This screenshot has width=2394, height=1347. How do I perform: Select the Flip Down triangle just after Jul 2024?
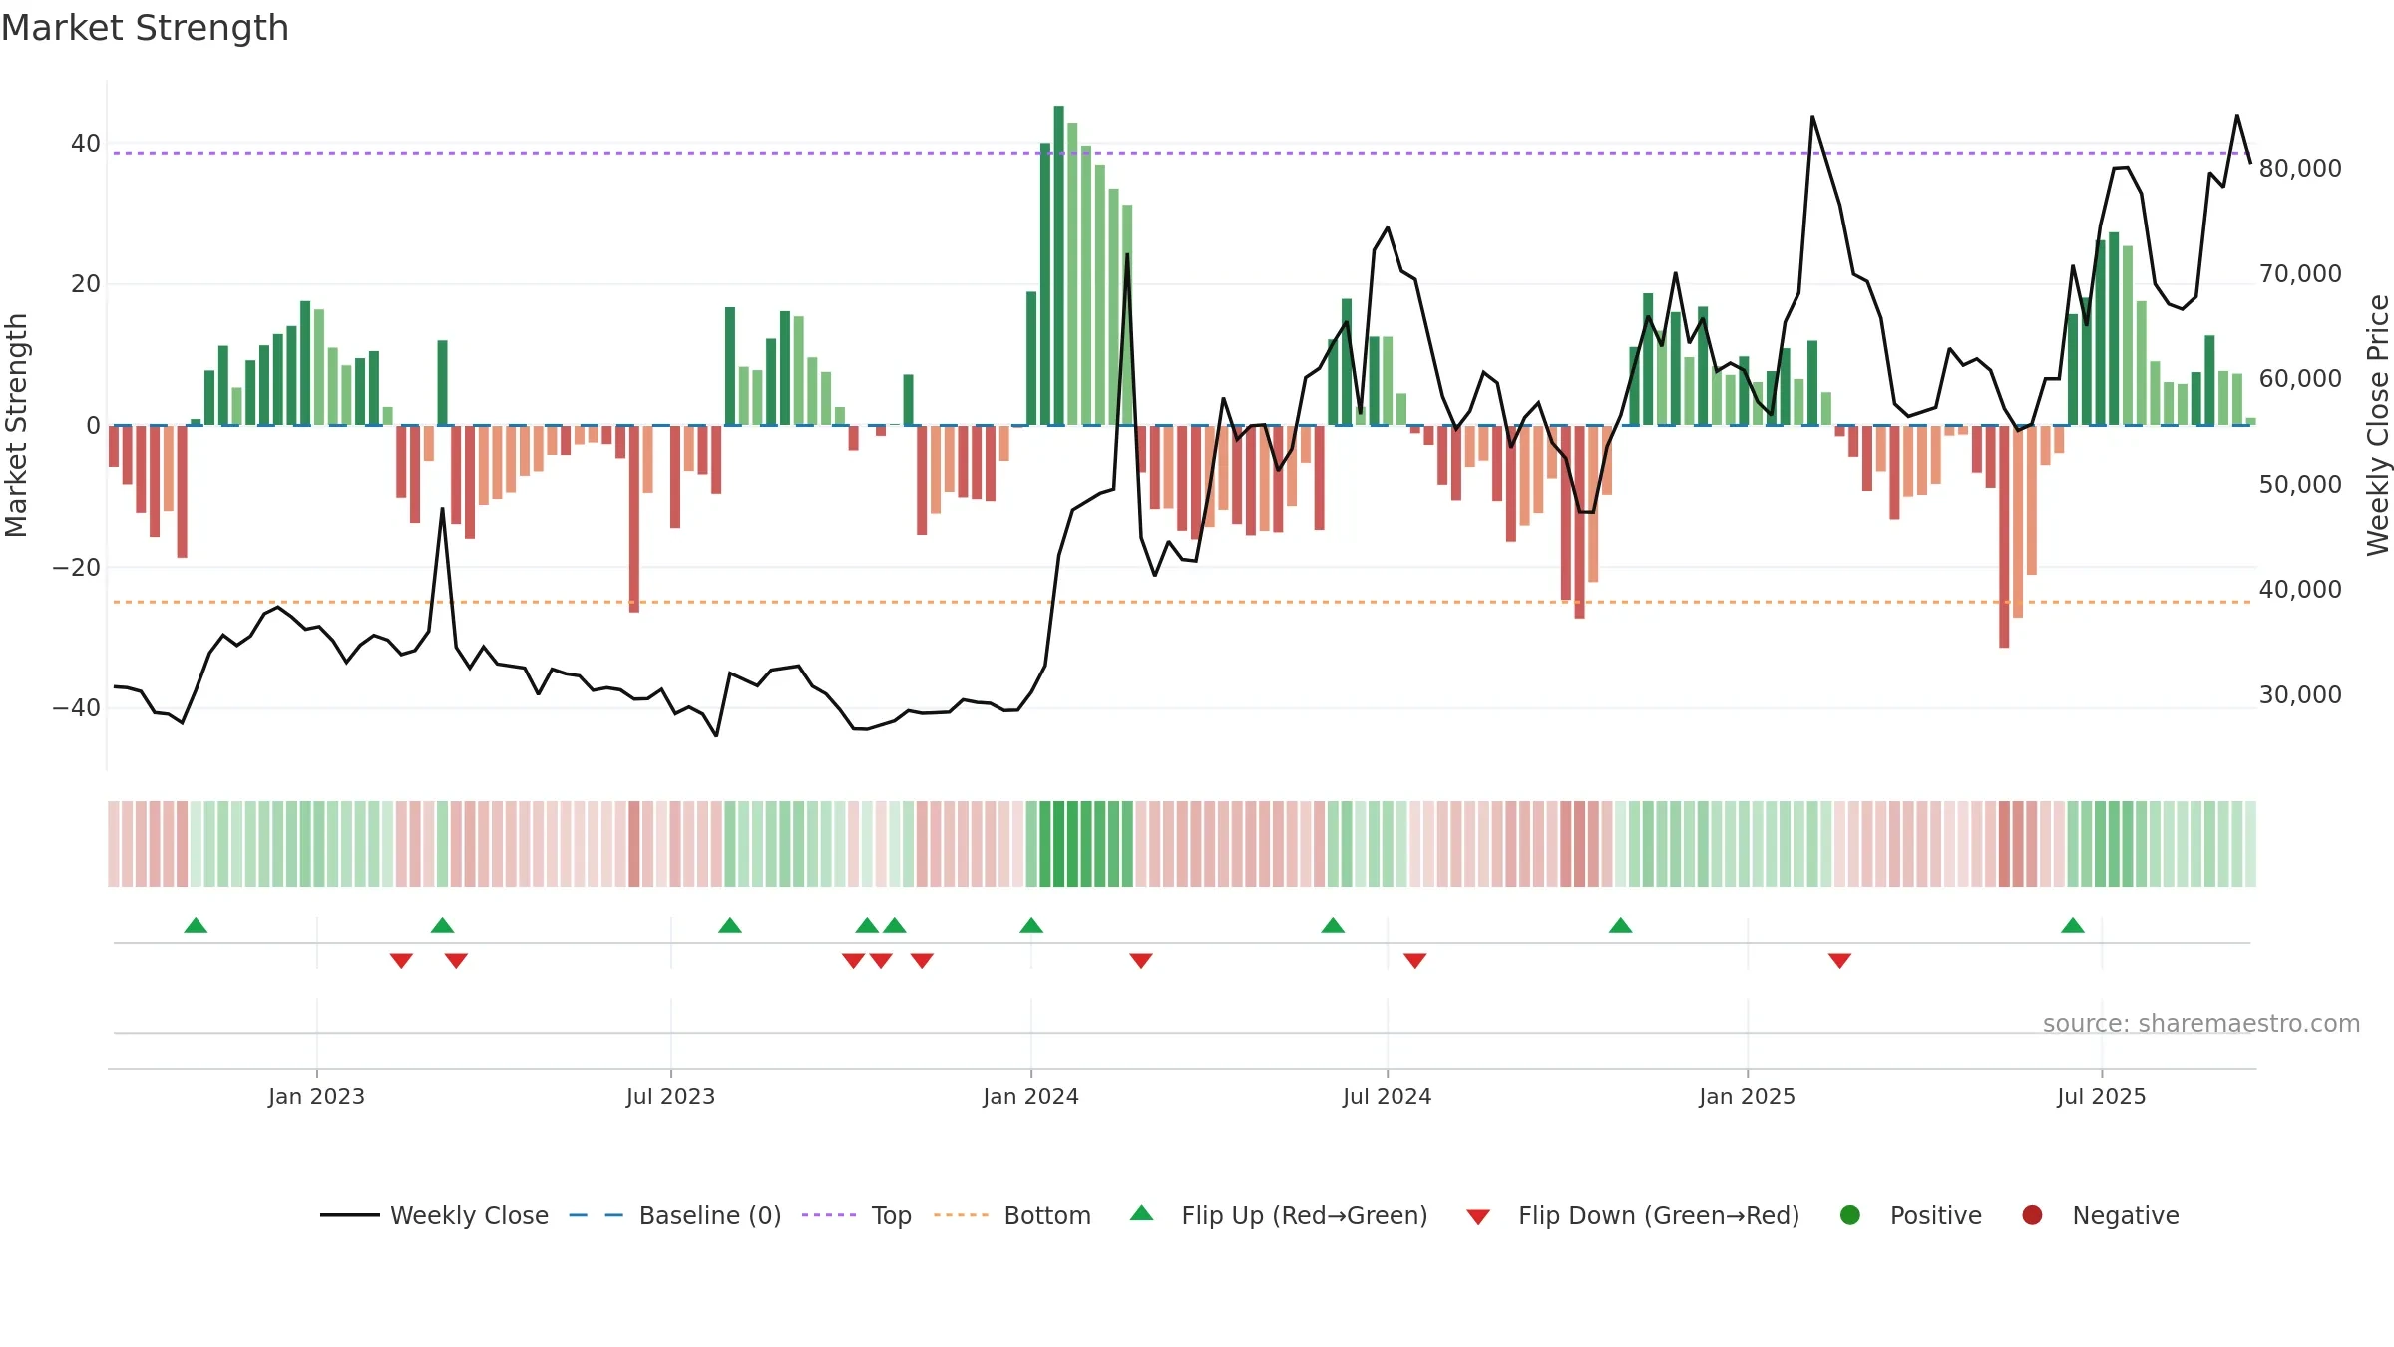[x=1414, y=960]
